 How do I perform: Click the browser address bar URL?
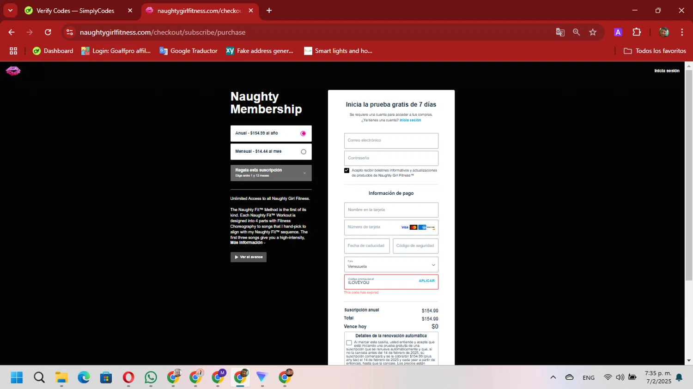[163, 32]
